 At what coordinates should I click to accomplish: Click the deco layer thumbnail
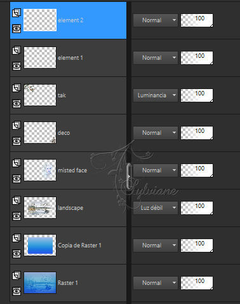tap(40, 133)
